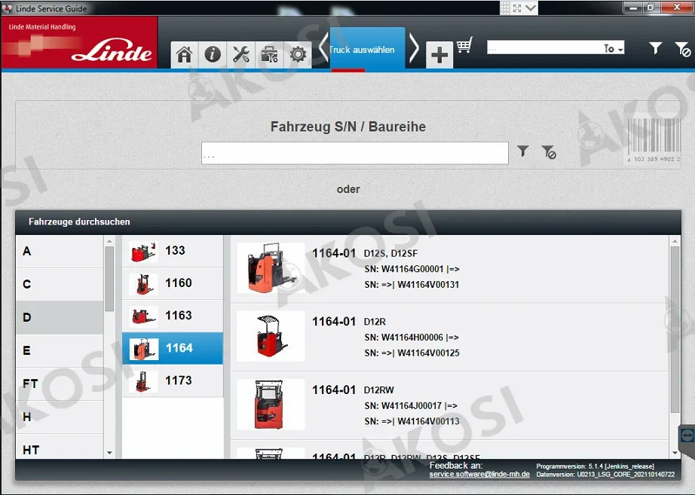The image size is (695, 495).
Task: Click the category list scroll-down arrow
Action: 109,453
